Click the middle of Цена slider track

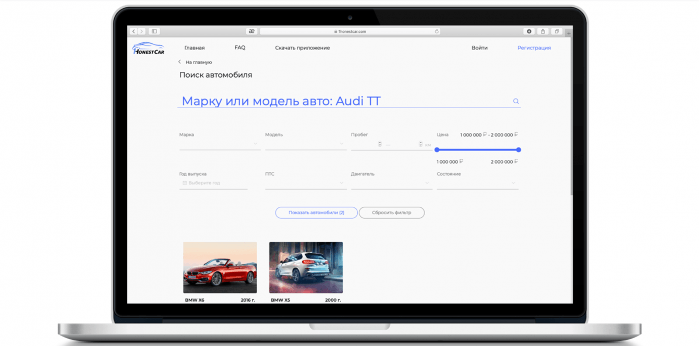pyautogui.click(x=478, y=150)
